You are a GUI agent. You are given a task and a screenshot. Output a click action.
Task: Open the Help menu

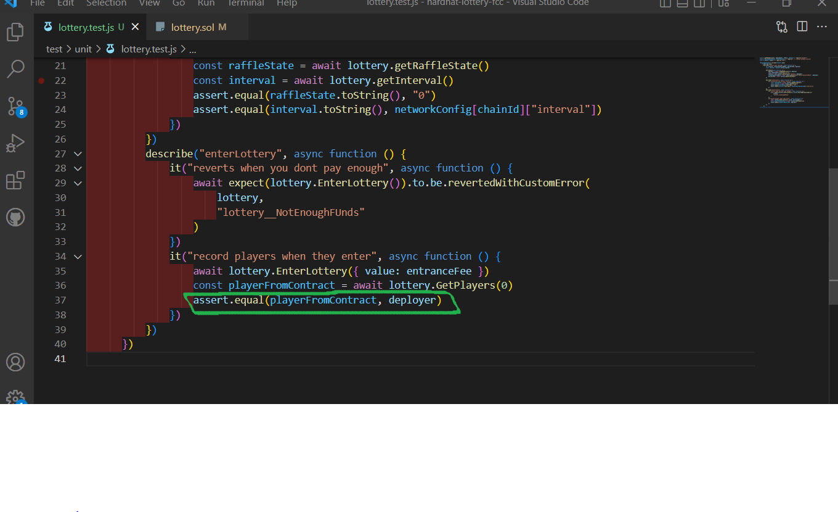287,3
